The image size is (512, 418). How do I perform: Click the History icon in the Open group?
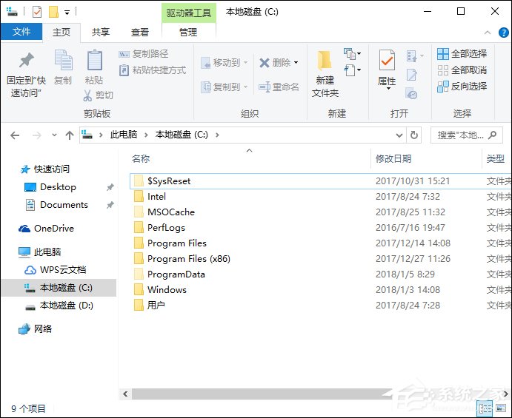(x=411, y=93)
